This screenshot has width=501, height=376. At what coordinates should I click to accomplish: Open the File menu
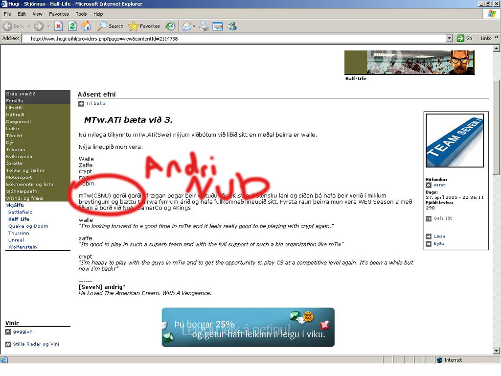click(7, 14)
